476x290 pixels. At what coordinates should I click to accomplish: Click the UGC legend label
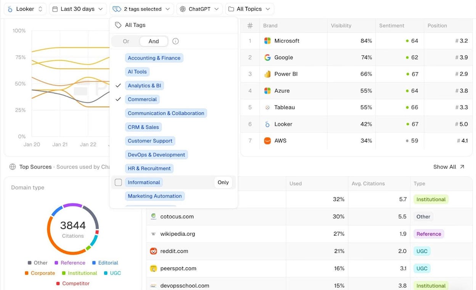pos(115,273)
